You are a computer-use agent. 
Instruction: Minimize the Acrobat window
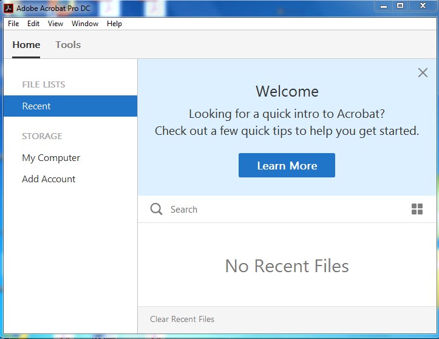click(384, 6)
